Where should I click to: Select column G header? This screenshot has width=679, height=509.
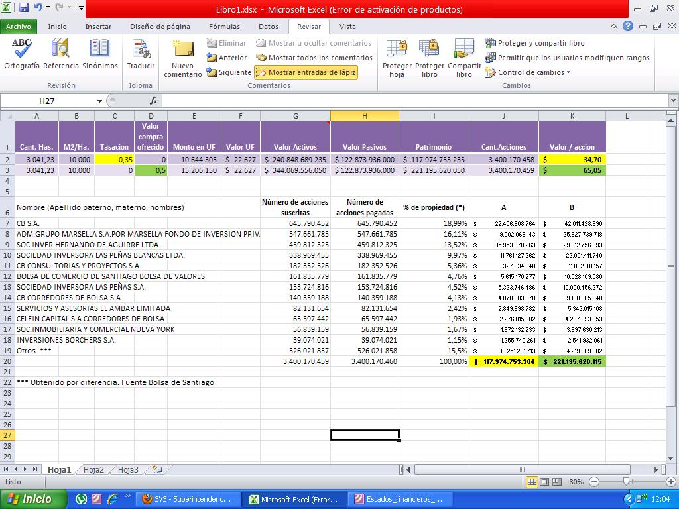click(x=295, y=115)
